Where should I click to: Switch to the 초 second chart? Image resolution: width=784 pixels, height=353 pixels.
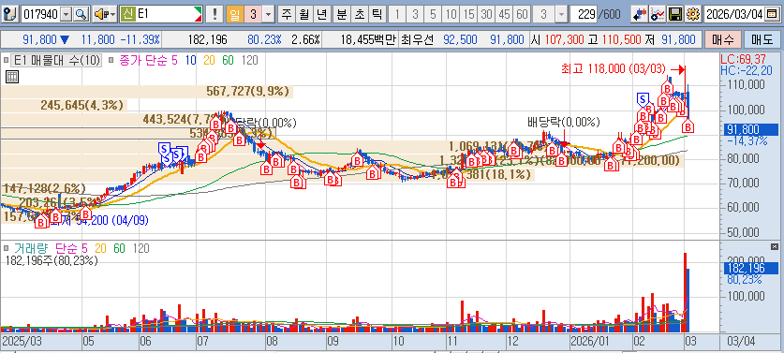359,14
